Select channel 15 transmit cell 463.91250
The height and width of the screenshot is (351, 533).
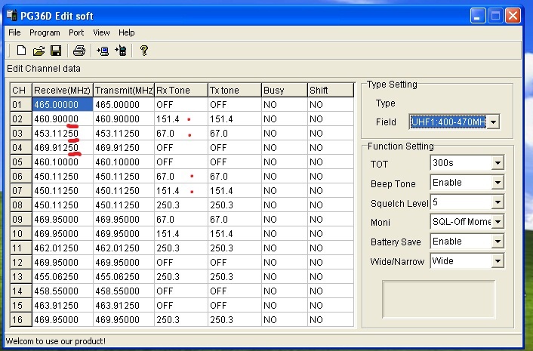pyautogui.click(x=124, y=306)
